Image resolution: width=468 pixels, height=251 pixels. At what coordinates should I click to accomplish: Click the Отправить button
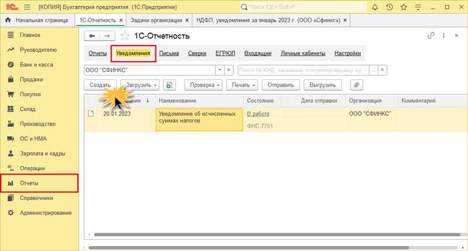[281, 85]
